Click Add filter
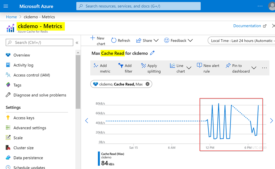Viewport: 275px width, 169px height. [125, 68]
